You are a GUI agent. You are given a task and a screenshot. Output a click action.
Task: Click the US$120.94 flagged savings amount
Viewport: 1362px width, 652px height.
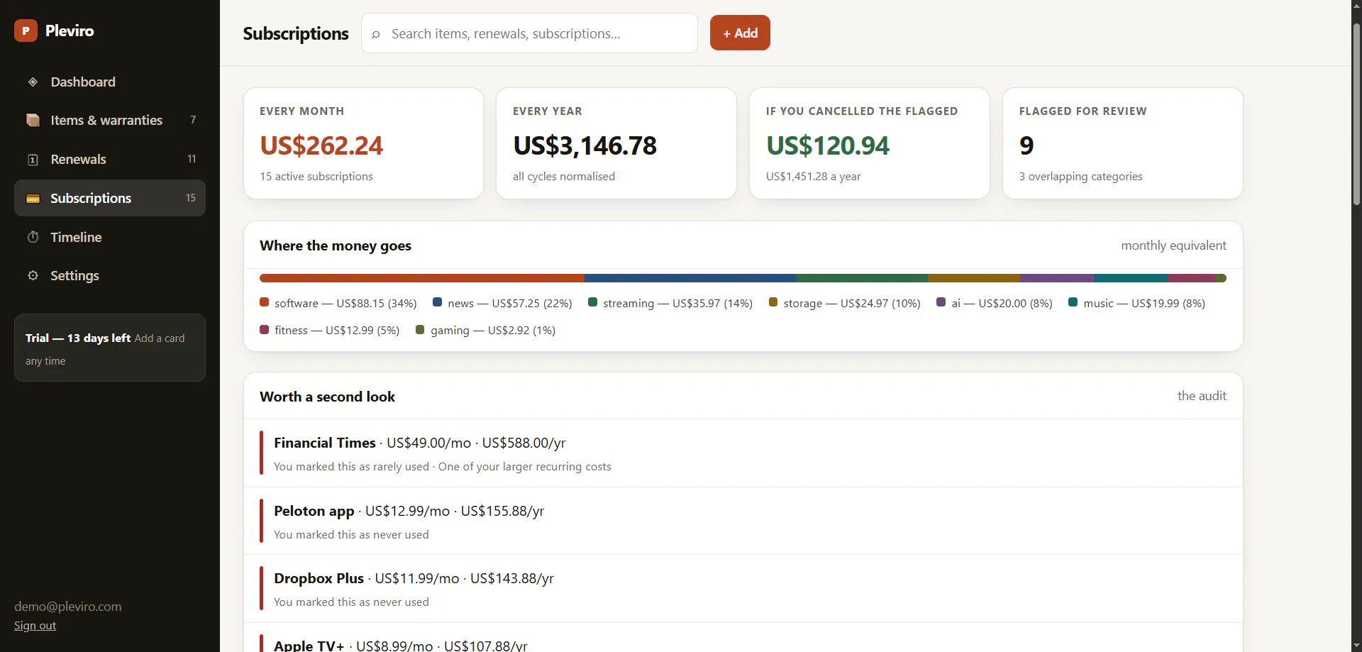828,145
